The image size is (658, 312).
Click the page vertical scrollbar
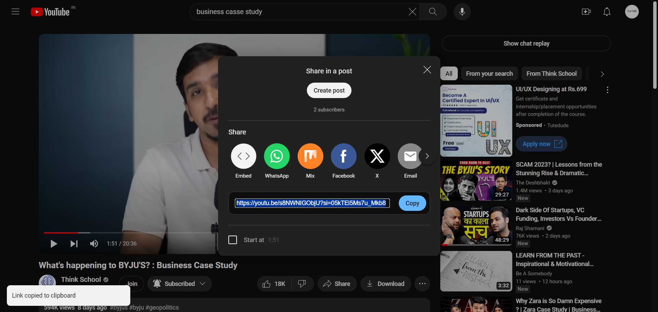655,45
